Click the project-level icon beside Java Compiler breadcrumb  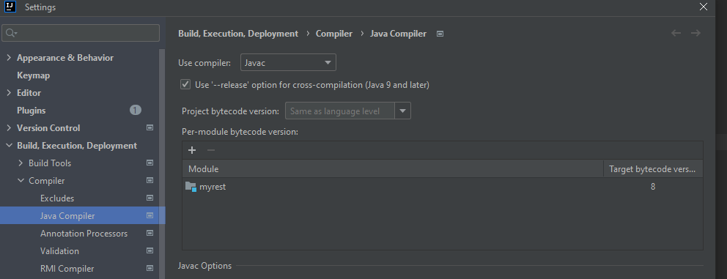(x=440, y=34)
